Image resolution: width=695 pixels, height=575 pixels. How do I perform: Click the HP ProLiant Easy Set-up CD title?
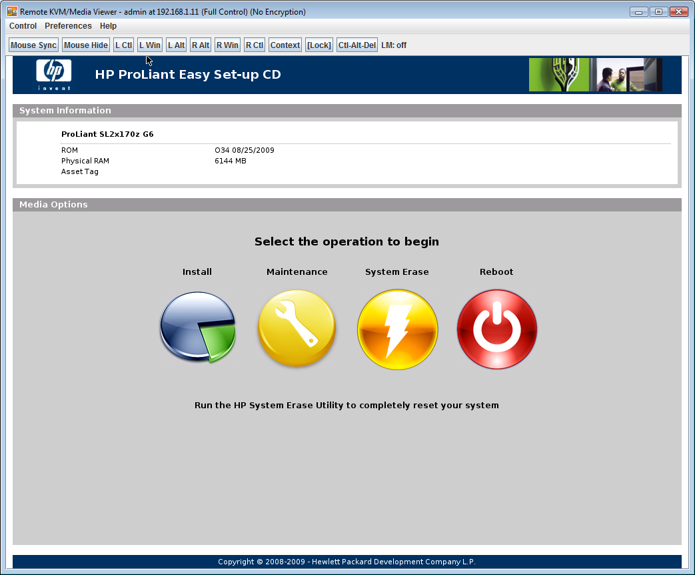tap(188, 74)
